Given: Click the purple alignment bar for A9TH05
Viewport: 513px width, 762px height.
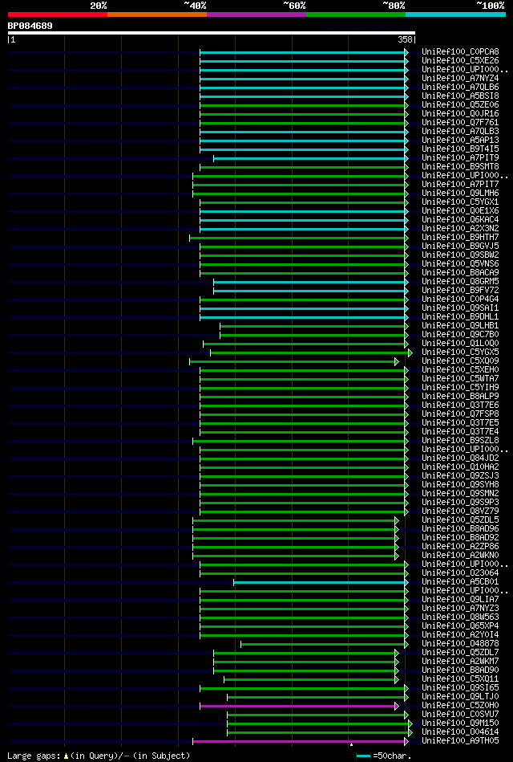Looking at the screenshot, I should coord(300,742).
